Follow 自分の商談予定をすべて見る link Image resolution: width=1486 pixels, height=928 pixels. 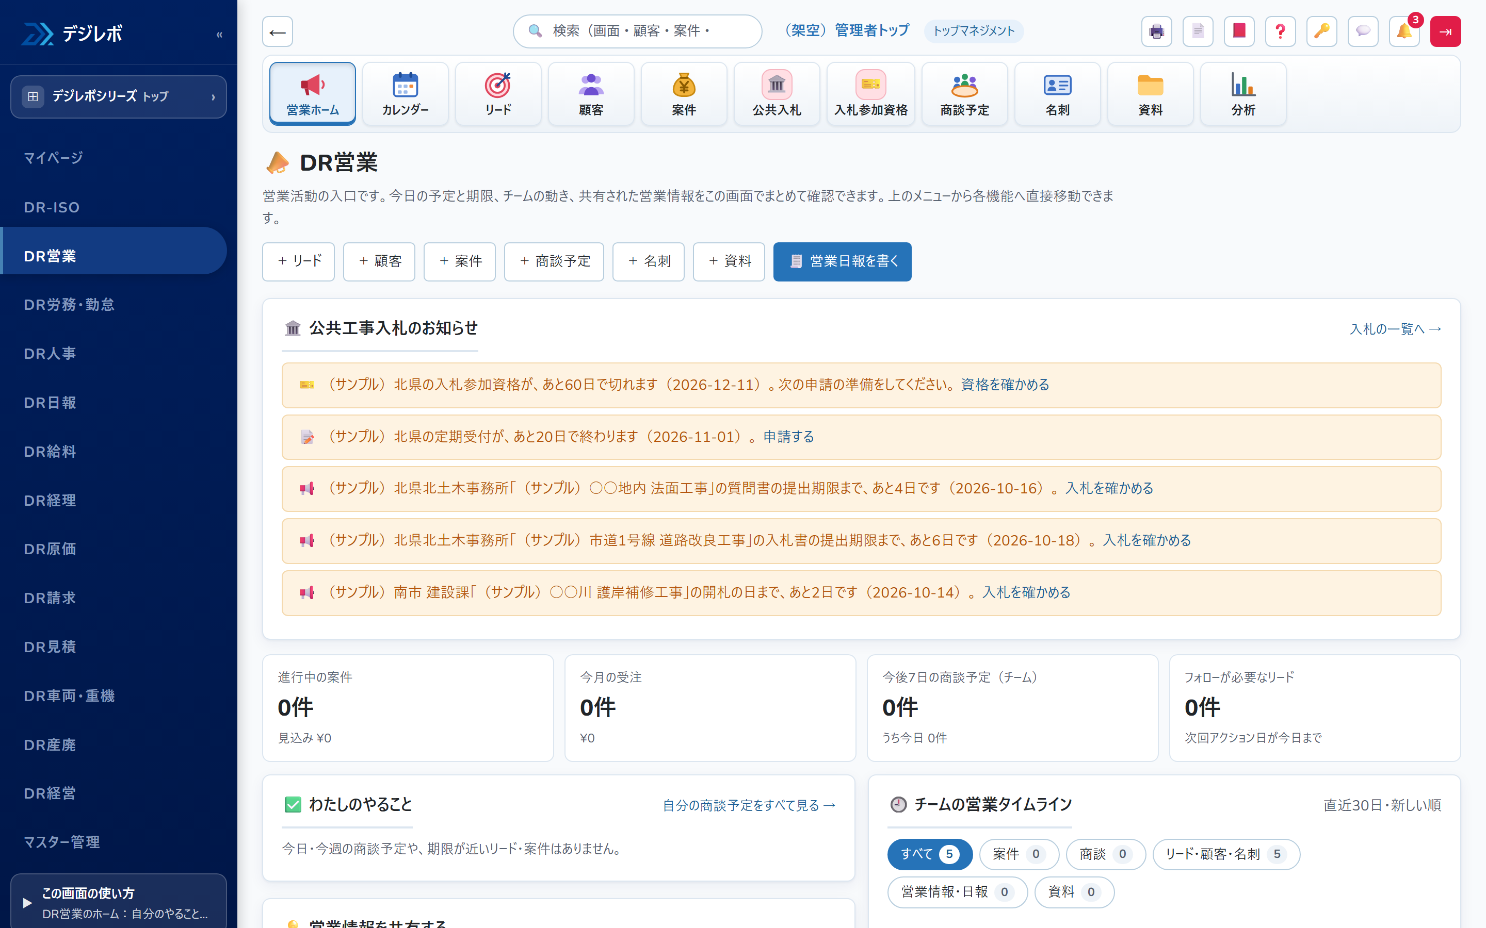tap(749, 805)
